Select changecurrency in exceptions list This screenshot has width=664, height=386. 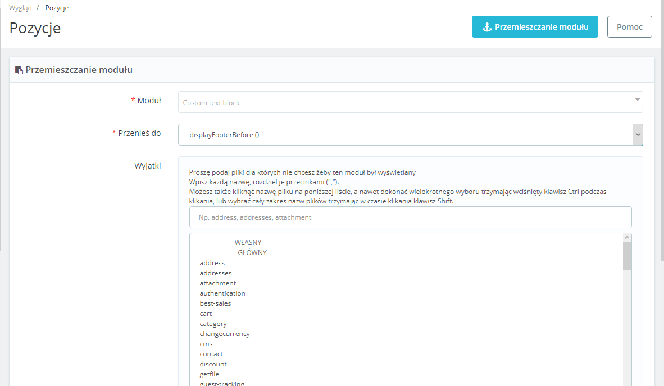[x=225, y=334]
